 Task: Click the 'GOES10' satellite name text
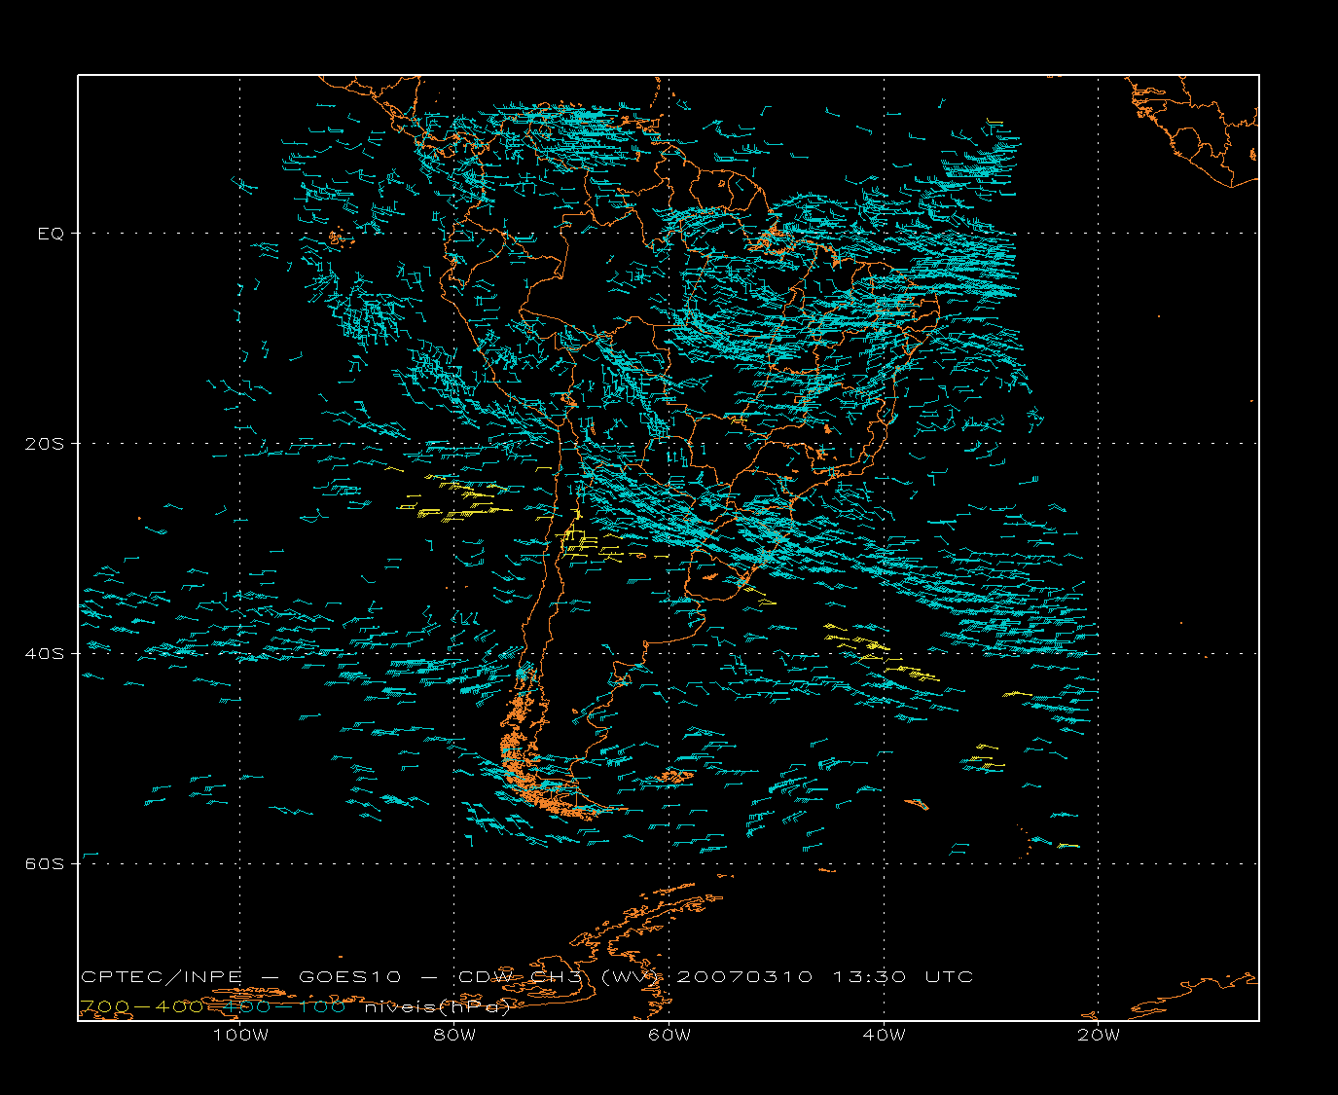tap(350, 976)
